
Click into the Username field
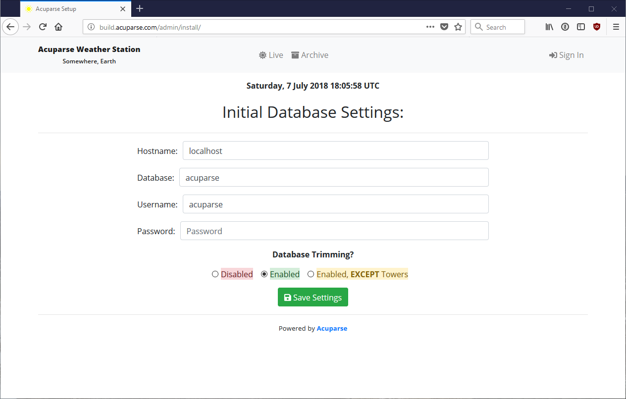pos(336,204)
